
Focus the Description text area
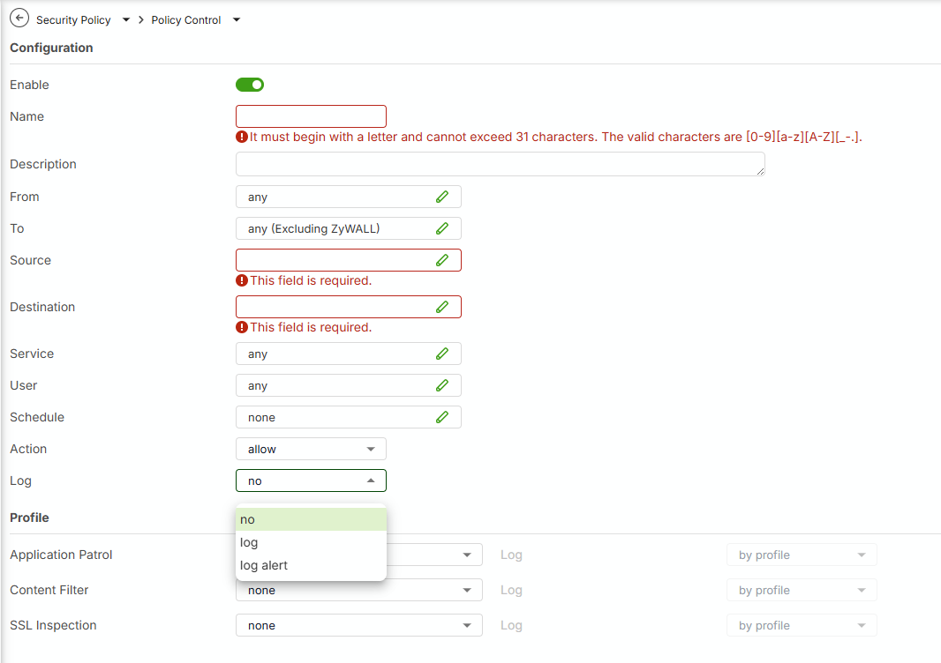pyautogui.click(x=500, y=164)
